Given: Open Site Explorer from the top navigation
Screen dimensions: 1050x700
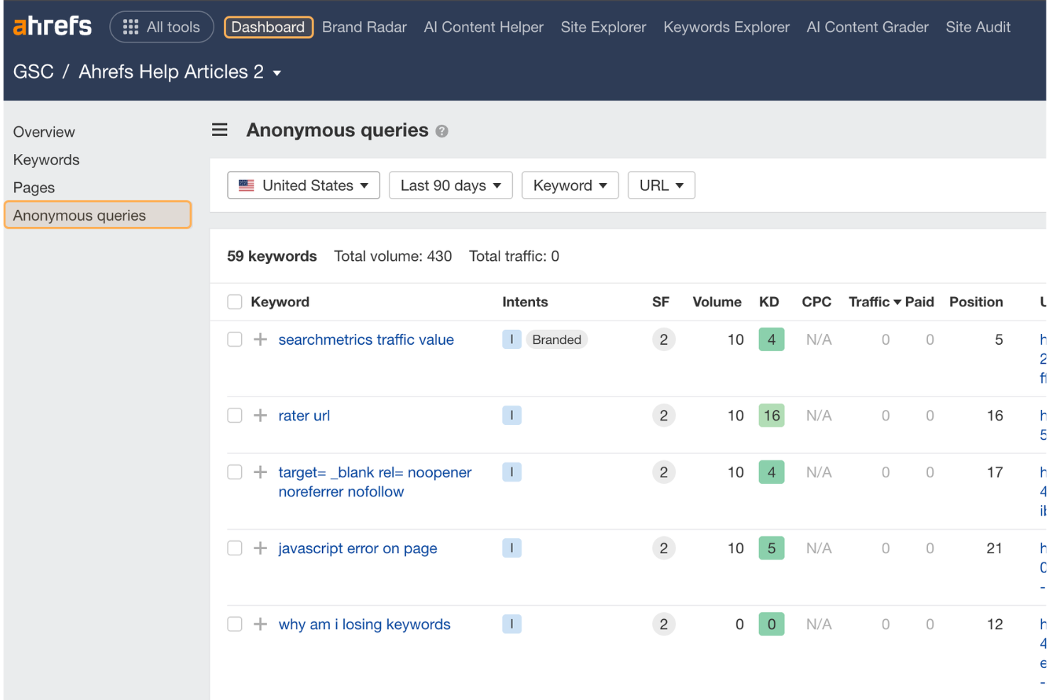Looking at the screenshot, I should click(x=603, y=27).
